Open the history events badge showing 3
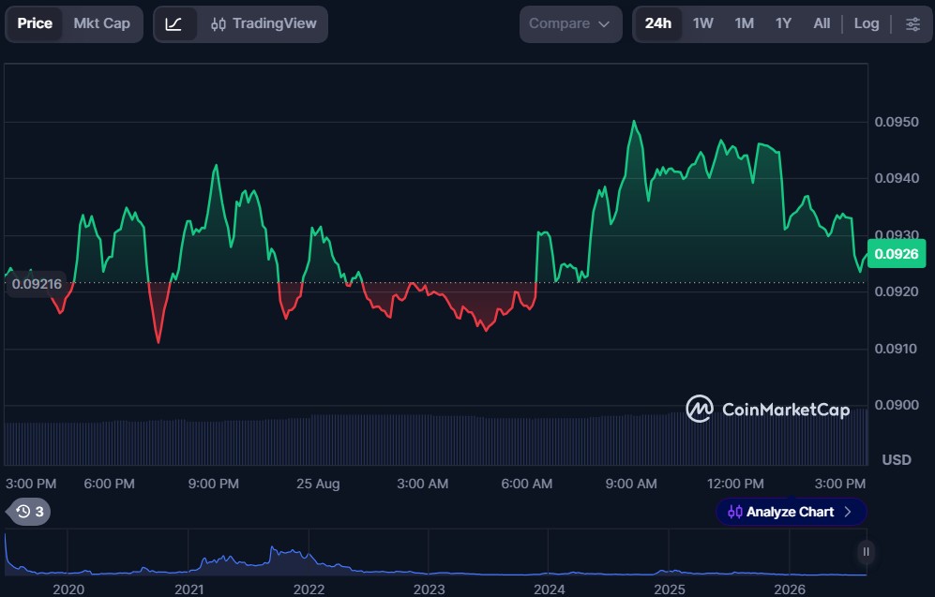The image size is (935, 597). tap(30, 511)
